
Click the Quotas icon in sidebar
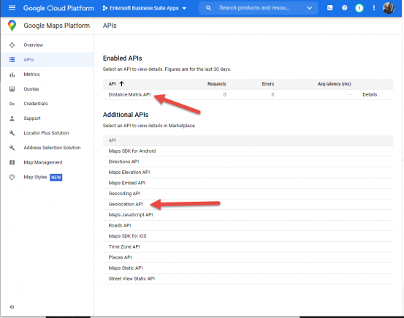(x=12, y=89)
